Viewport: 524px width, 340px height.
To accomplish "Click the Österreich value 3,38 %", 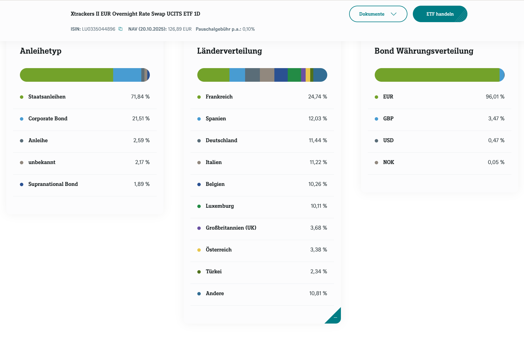I will pos(319,250).
